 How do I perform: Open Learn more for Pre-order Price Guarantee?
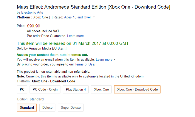click(76, 36)
